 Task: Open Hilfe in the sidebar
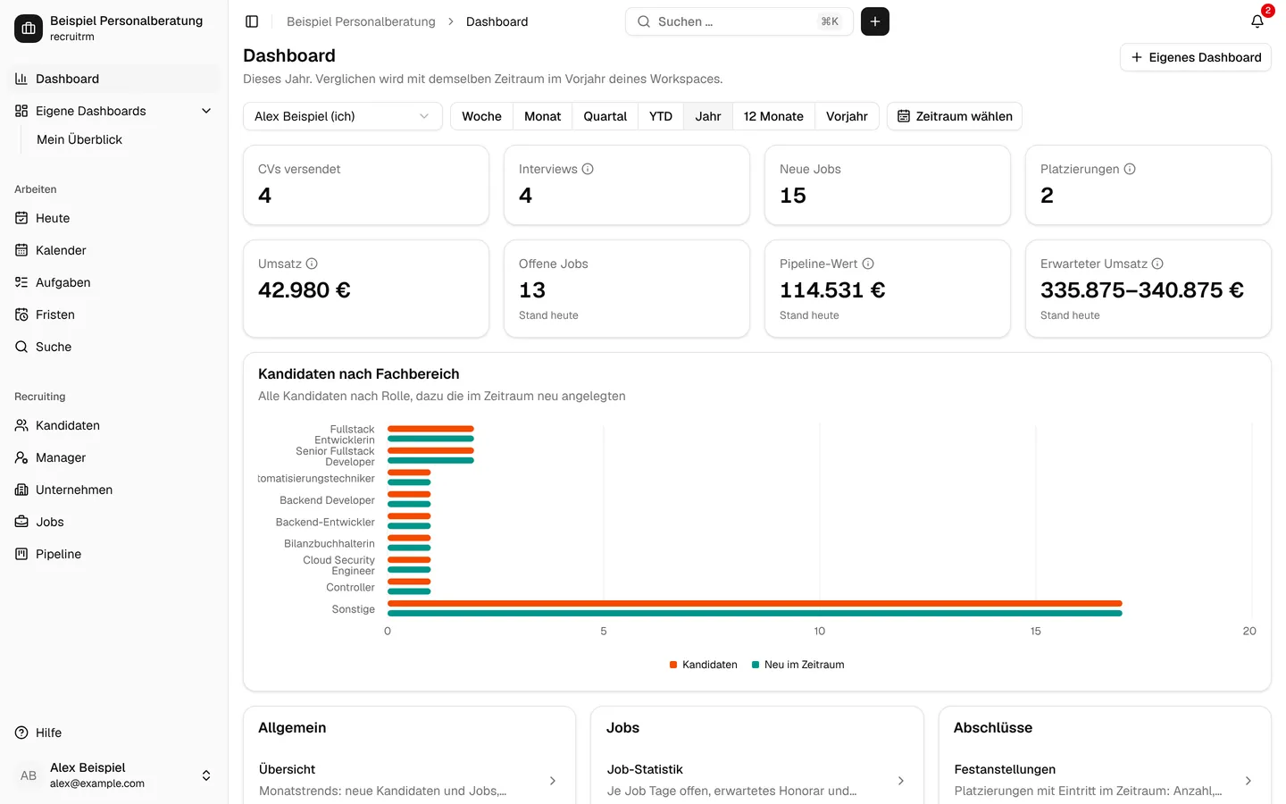(113, 733)
